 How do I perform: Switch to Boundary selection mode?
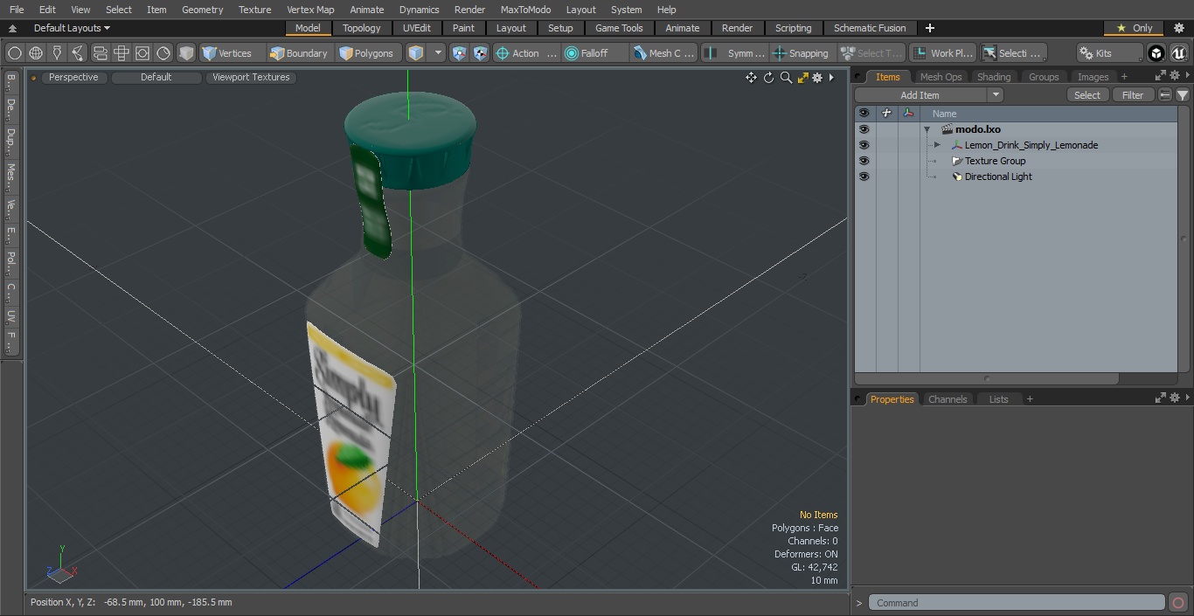click(299, 53)
